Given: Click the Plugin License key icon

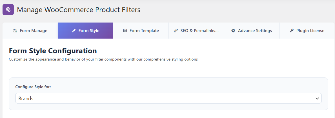Looking at the screenshot, I should 292,31.
